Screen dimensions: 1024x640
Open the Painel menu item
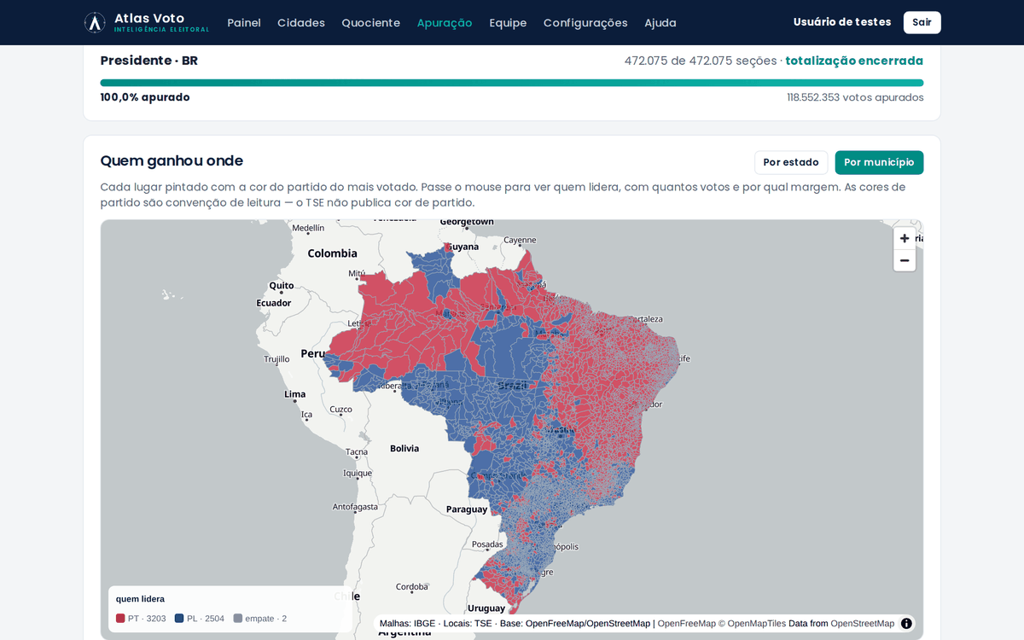tap(244, 23)
